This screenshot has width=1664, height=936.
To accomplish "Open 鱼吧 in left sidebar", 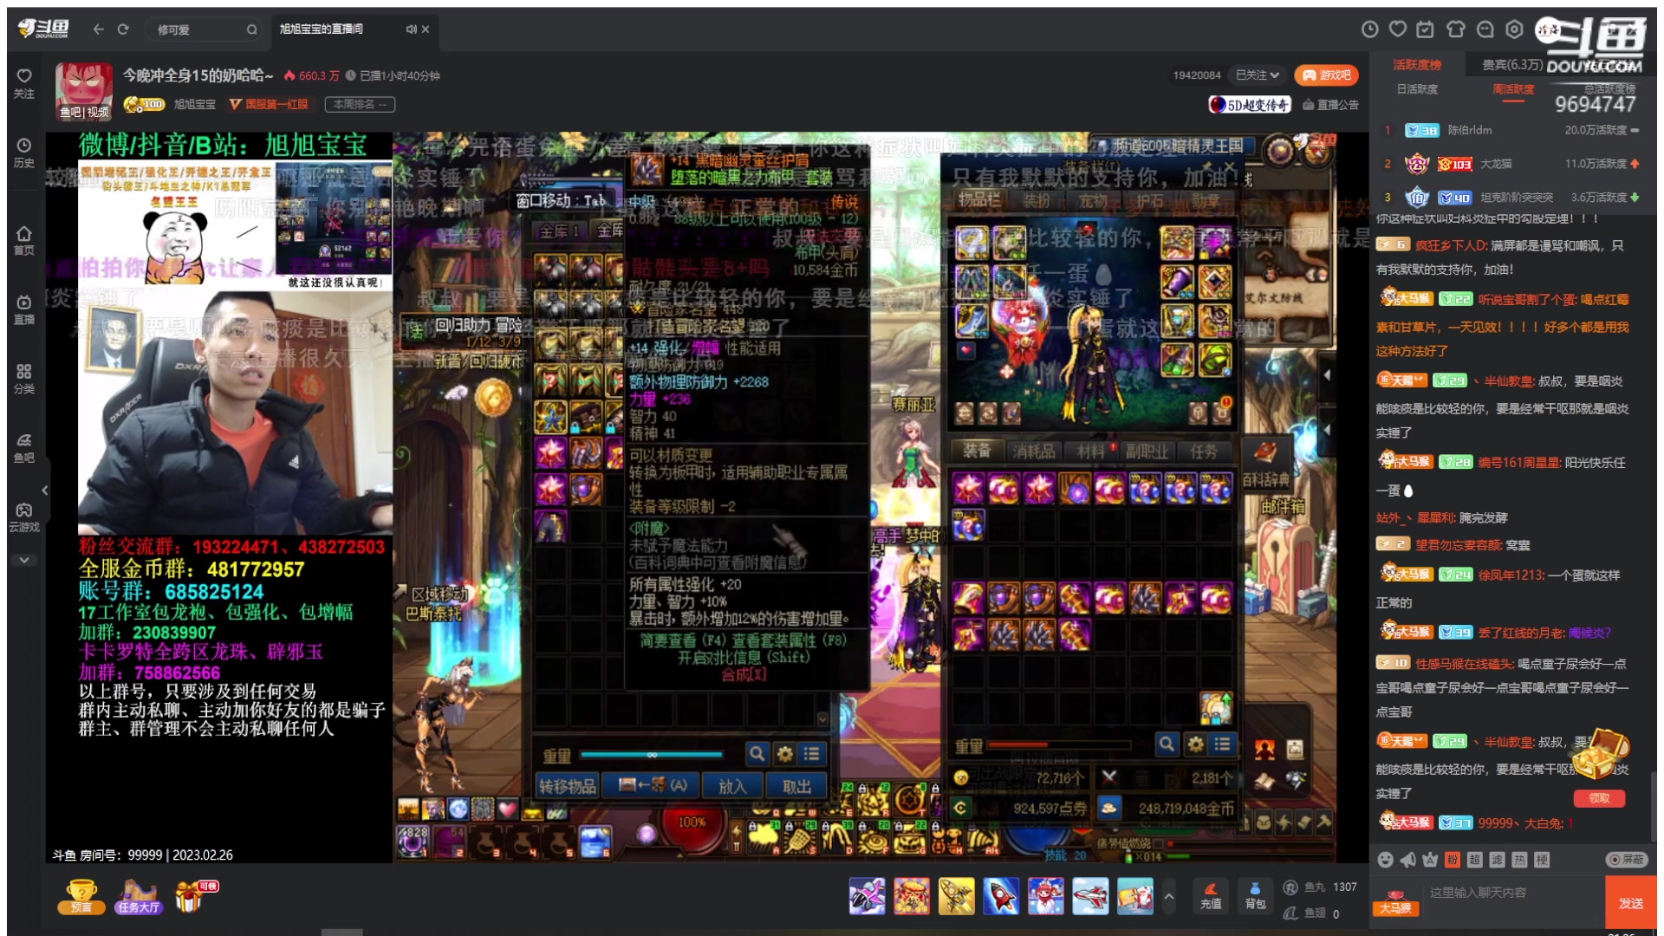I will 24,448.
